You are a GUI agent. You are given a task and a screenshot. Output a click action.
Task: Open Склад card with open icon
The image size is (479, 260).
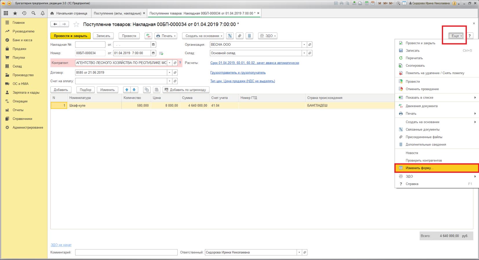[x=309, y=53]
